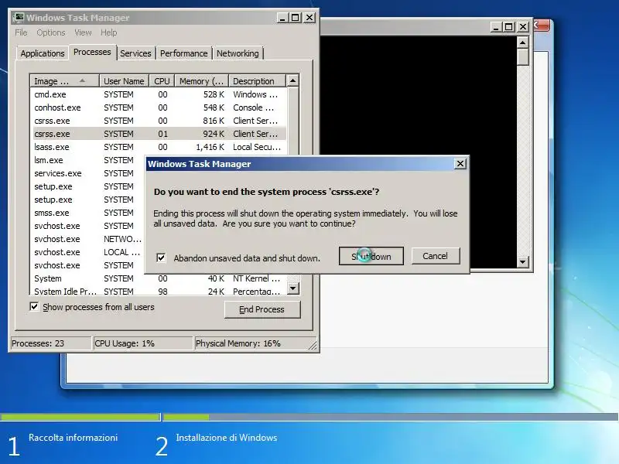Select the conhost.exe process row
Viewport: 619px width, 464px height.
click(158, 107)
